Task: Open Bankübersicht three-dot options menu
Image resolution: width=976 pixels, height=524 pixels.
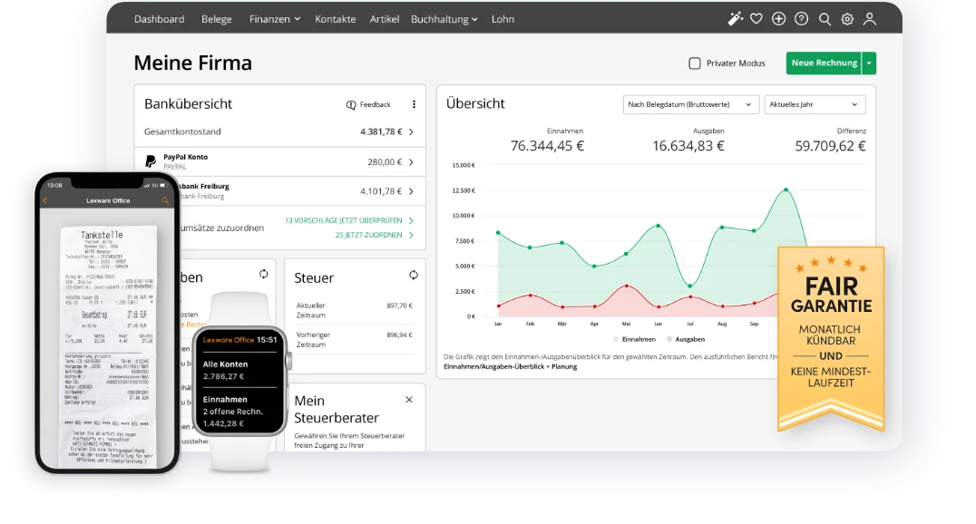Action: (x=414, y=104)
